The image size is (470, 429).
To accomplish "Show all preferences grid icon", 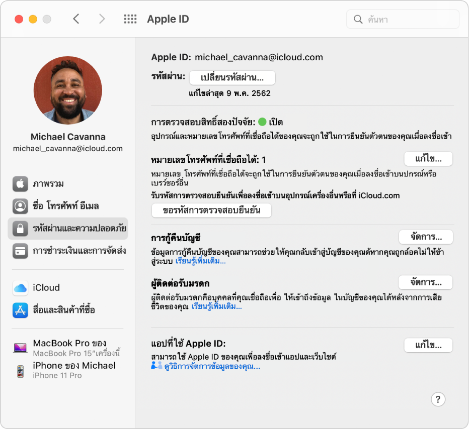I will coord(130,19).
